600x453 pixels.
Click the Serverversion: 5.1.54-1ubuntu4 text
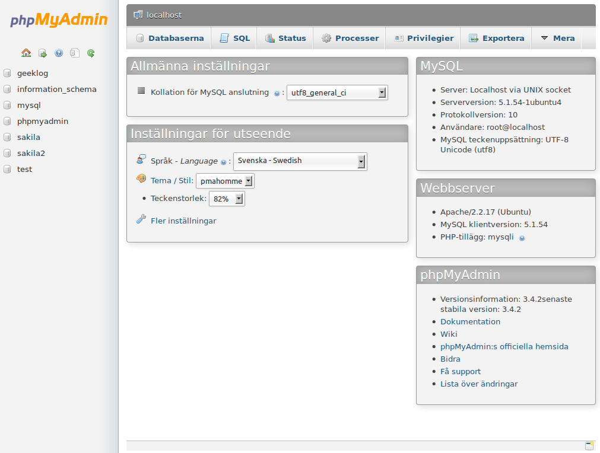(x=501, y=102)
